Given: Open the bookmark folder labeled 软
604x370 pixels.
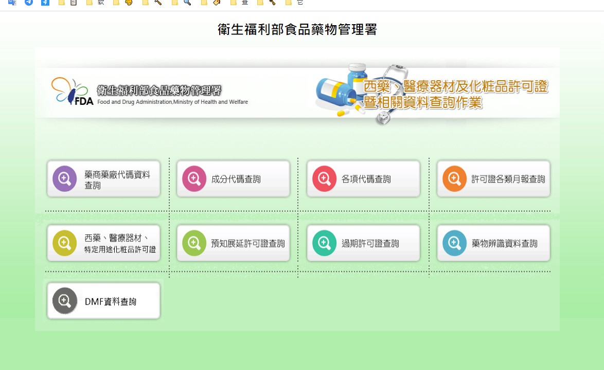Looking at the screenshot, I should (x=96, y=2).
